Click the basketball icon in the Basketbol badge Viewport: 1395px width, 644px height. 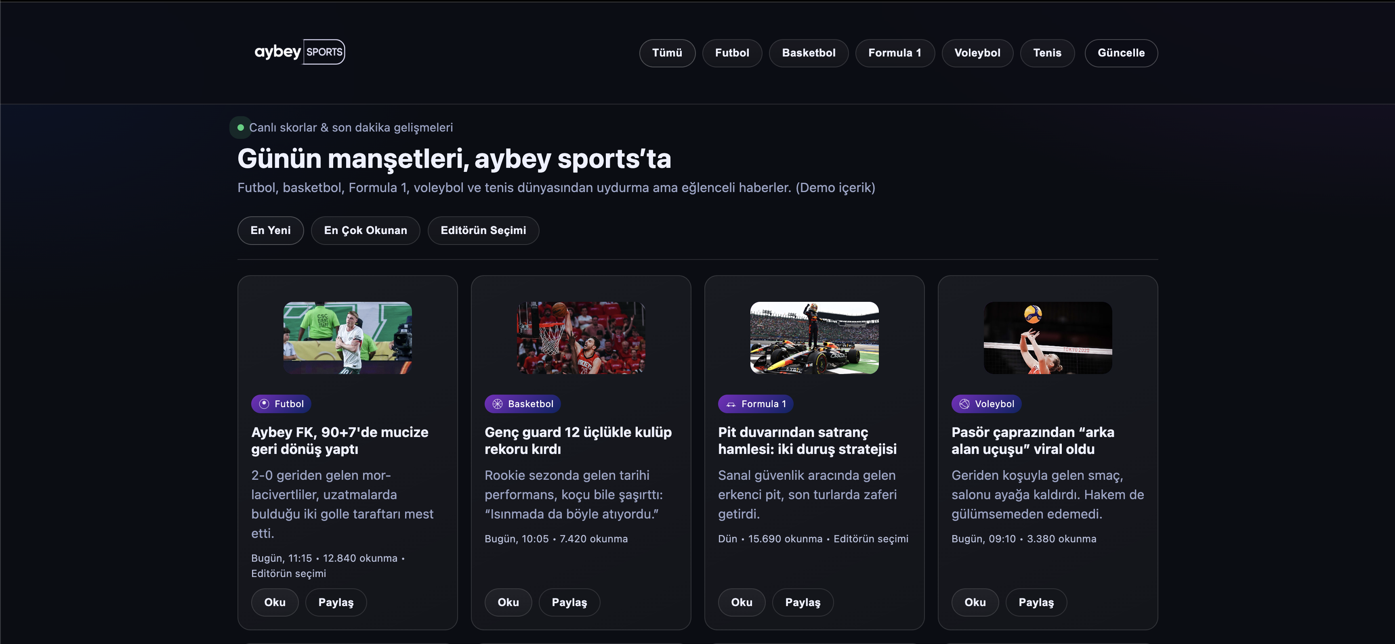[497, 403]
